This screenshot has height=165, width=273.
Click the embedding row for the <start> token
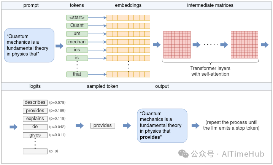click(129, 17)
